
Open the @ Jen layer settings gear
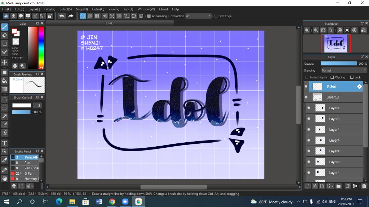coord(359,86)
